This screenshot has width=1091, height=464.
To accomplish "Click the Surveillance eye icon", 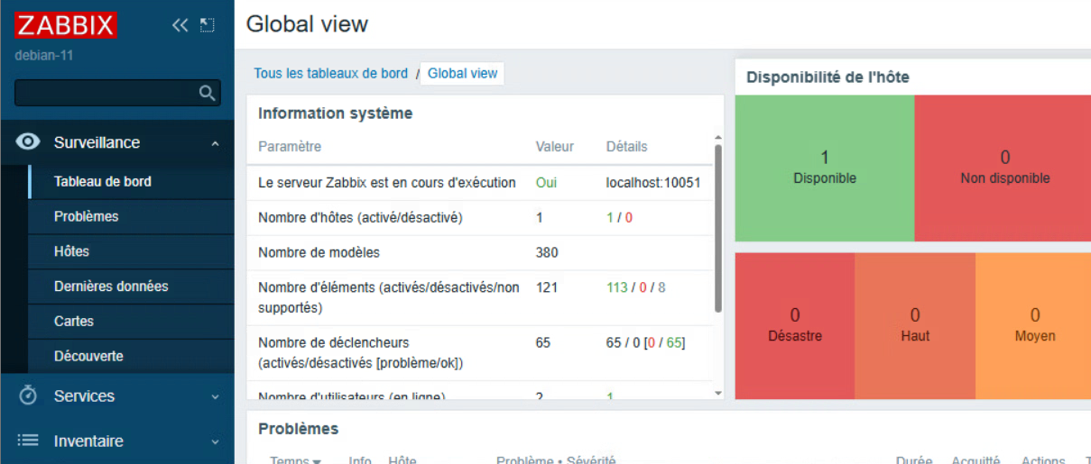I will [28, 142].
